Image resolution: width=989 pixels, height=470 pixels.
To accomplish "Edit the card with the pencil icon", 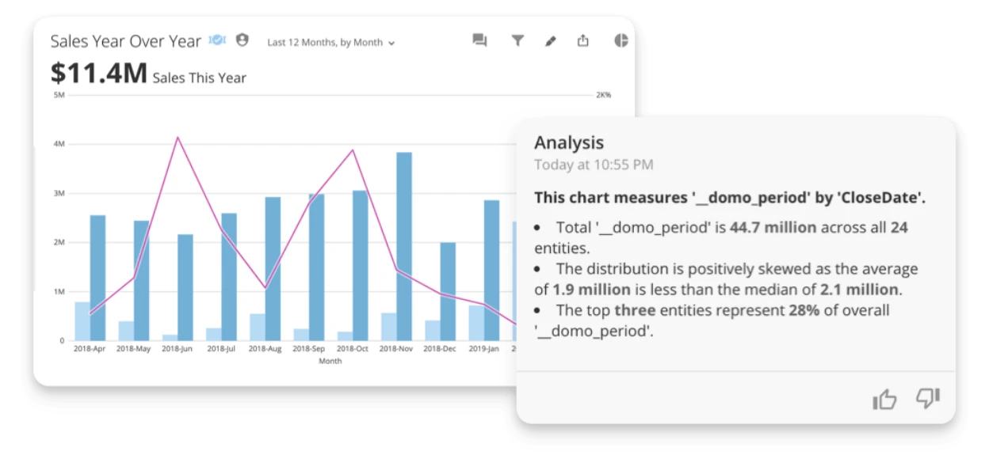I will 551,40.
